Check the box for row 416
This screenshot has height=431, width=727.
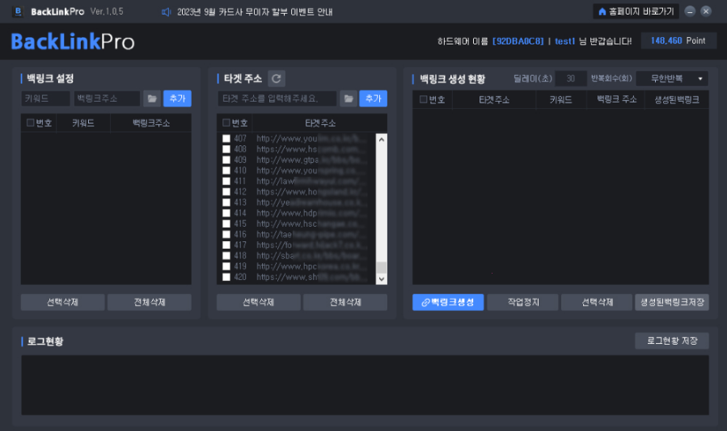coord(226,234)
